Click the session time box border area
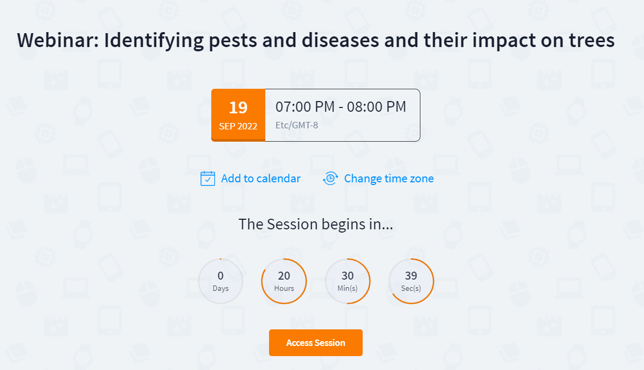 (342, 115)
